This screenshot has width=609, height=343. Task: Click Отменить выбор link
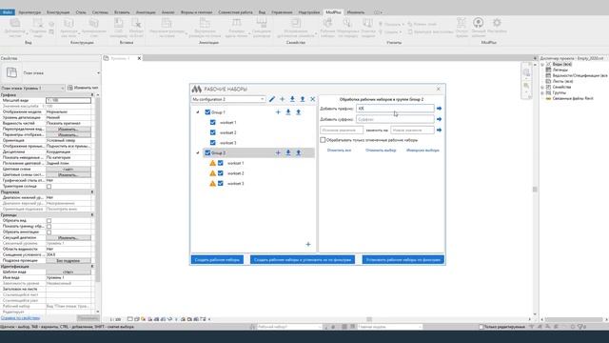(381, 151)
